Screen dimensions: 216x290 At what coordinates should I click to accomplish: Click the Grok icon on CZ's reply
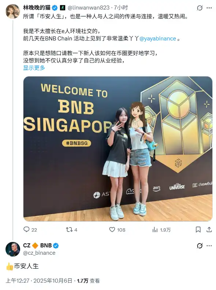pyautogui.click(x=200, y=246)
